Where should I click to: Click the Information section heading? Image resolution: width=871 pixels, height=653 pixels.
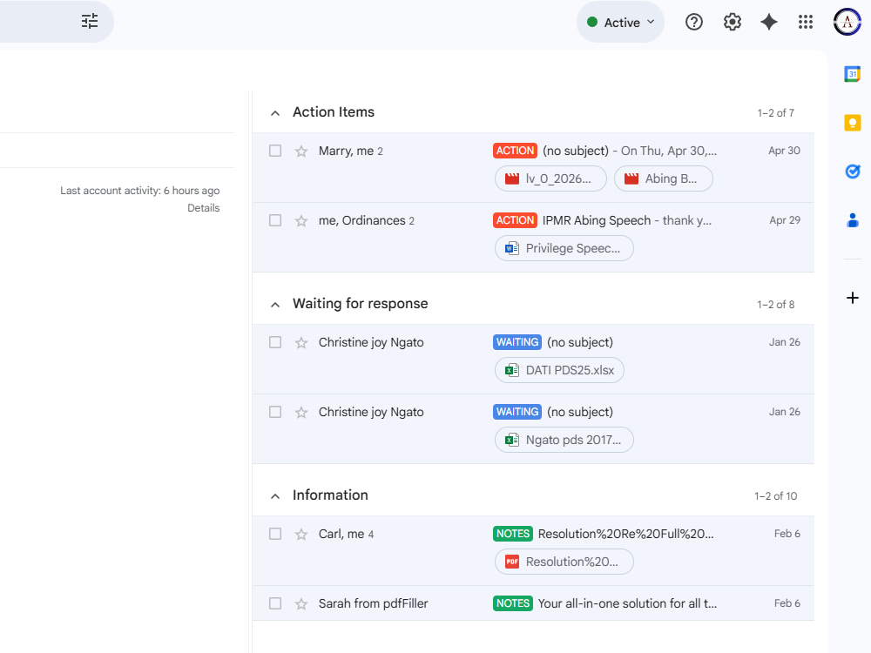pyautogui.click(x=330, y=495)
